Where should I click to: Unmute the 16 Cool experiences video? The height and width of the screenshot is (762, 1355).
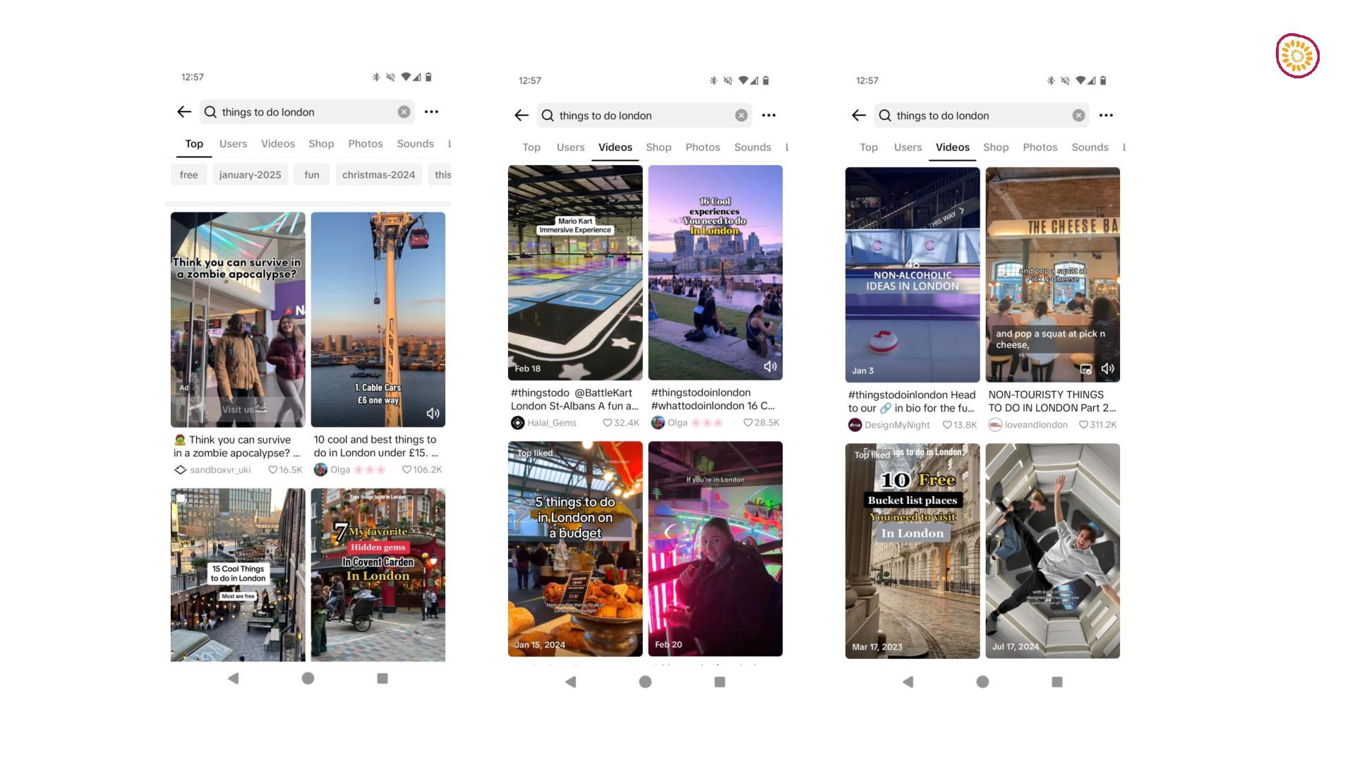[x=770, y=366]
